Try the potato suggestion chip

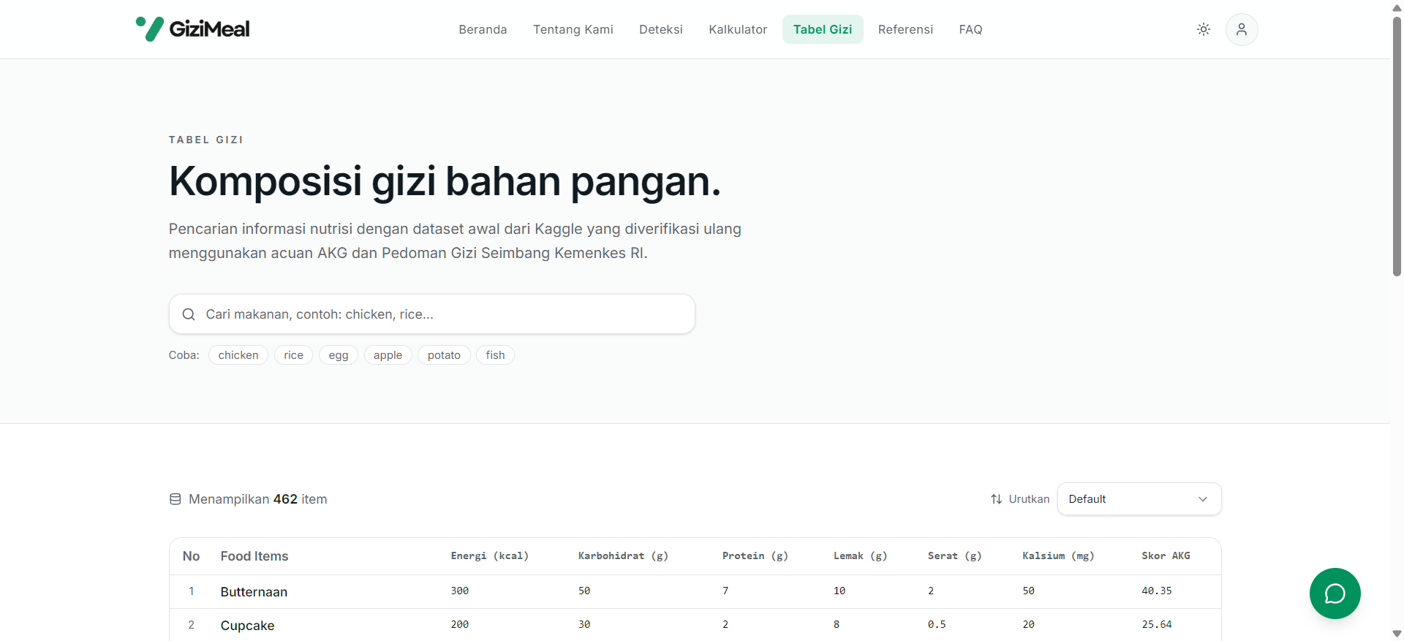click(444, 355)
